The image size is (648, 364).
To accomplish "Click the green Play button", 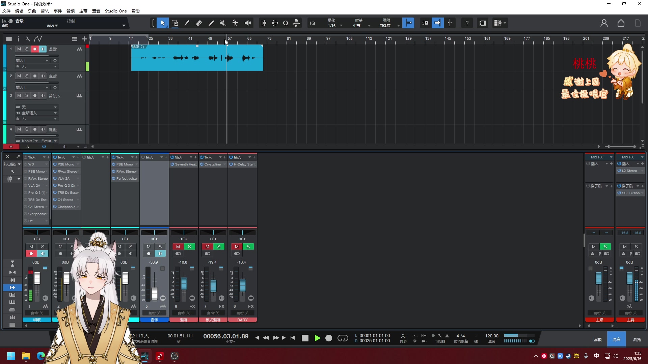I will pyautogui.click(x=317, y=338).
